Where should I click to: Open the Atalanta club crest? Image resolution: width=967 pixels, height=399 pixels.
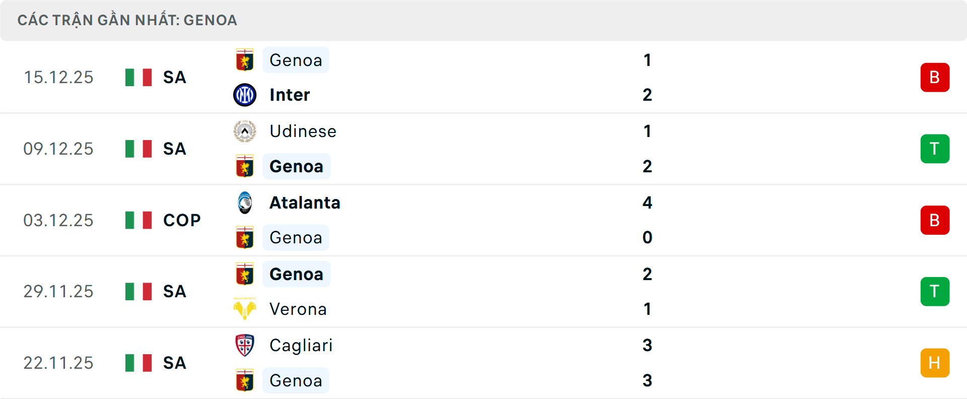tap(245, 203)
